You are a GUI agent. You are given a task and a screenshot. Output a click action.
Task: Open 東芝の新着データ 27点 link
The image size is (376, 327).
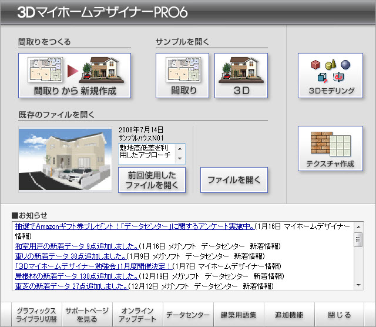(72, 286)
